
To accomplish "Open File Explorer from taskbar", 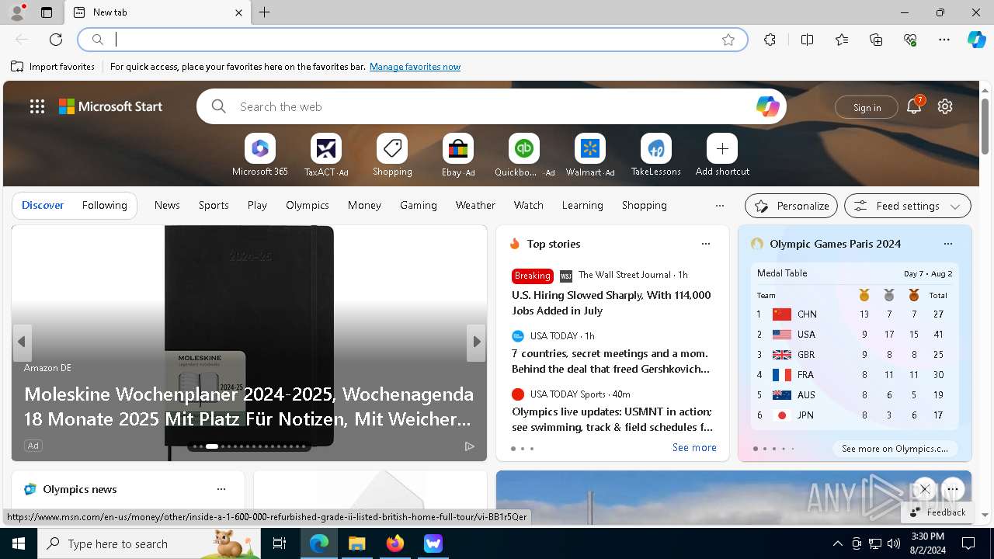I will 356,543.
